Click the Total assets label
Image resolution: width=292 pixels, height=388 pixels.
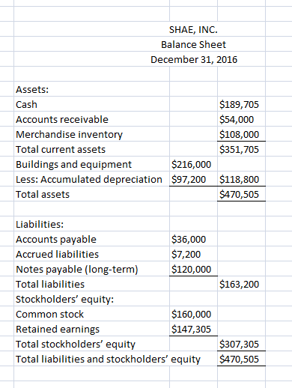coord(43,194)
